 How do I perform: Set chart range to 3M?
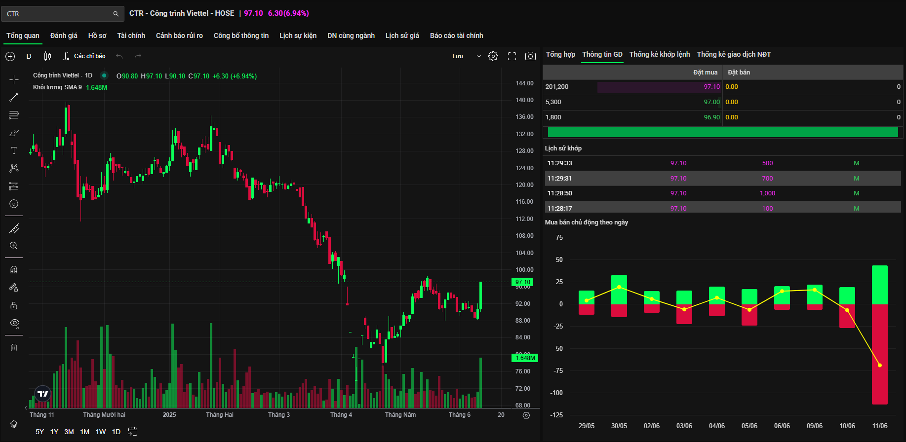tap(69, 432)
